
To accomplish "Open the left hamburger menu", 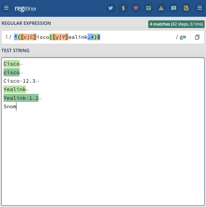I will tap(6, 8).
